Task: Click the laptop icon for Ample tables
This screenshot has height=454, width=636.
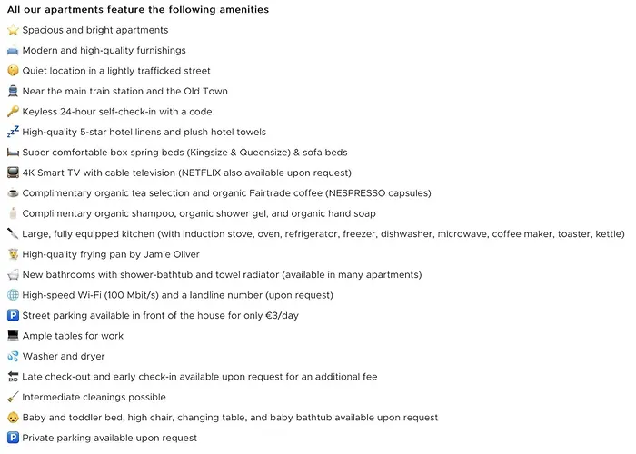Action: tap(13, 336)
